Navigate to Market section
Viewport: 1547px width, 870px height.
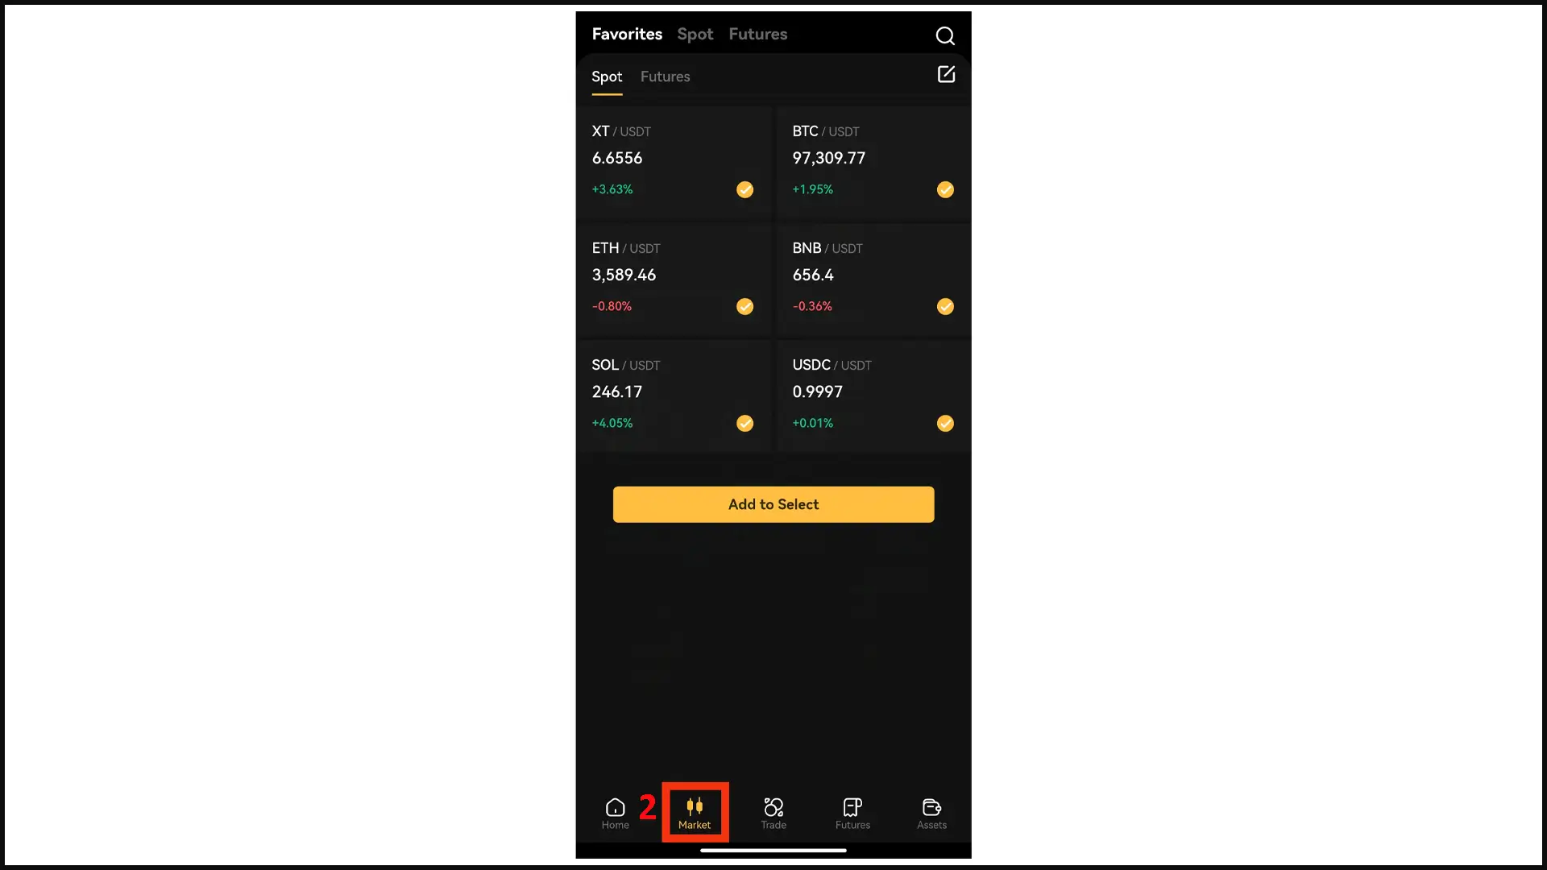click(x=694, y=811)
